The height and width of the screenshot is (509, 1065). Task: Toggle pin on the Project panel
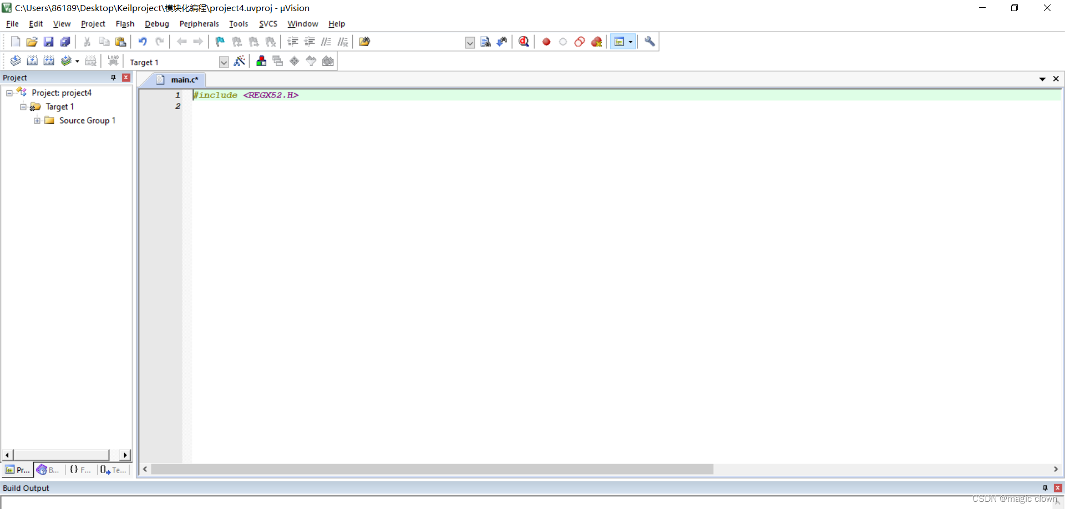point(114,78)
